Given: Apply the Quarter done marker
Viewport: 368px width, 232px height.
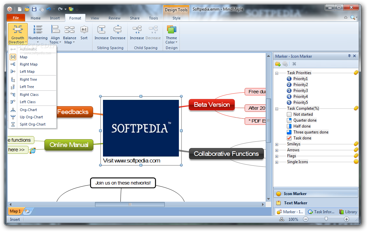Looking at the screenshot, I should click(302, 120).
